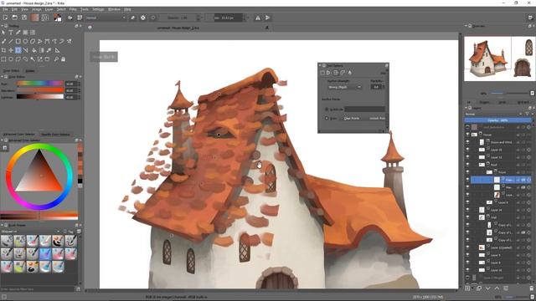The image size is (536, 301).
Task: Click the reload original preset icon
Action: pos(152,18)
